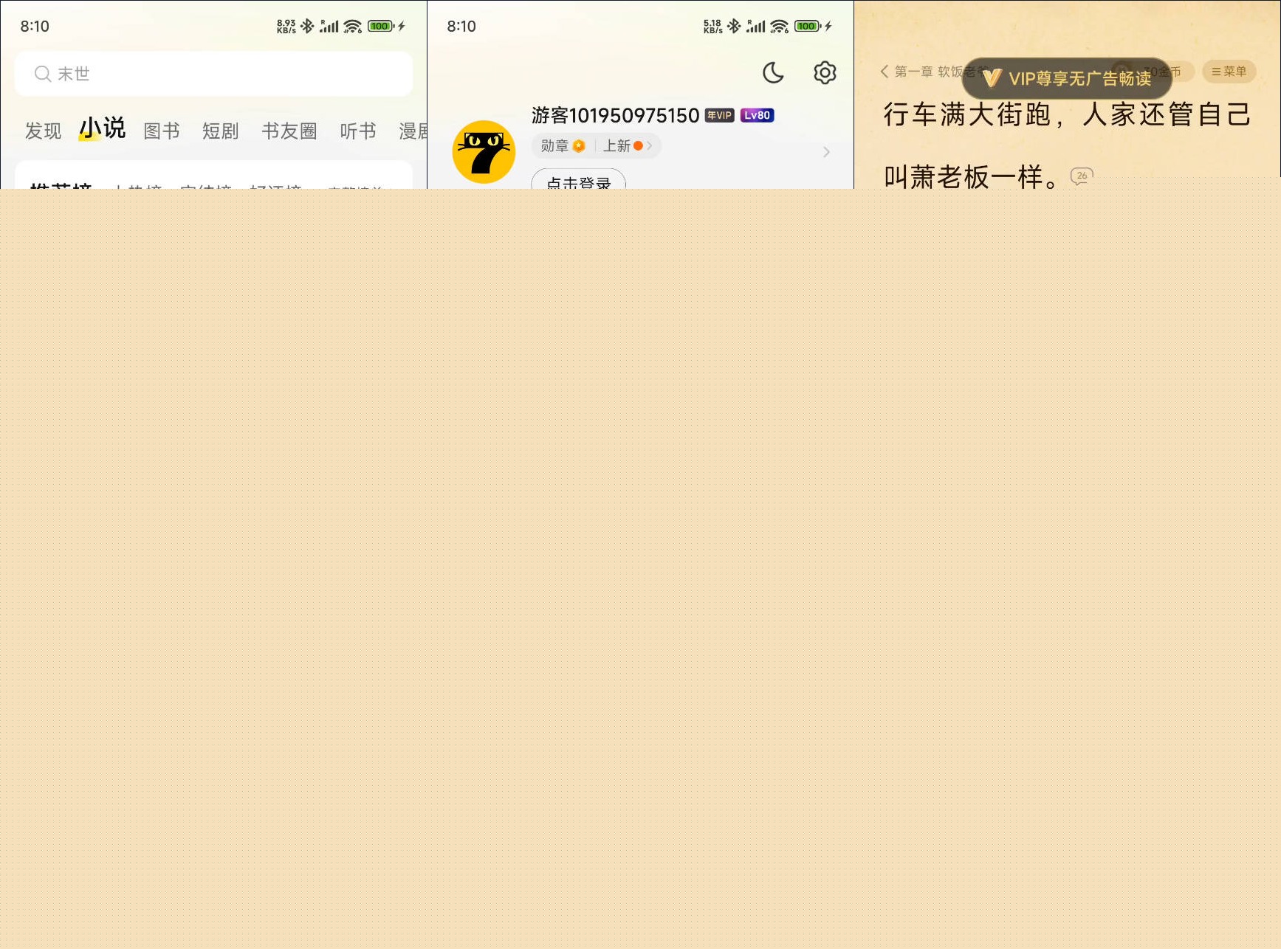The height and width of the screenshot is (949, 1281).
Task: Open the paragraph comment bubble 26
Action: pos(1082,176)
